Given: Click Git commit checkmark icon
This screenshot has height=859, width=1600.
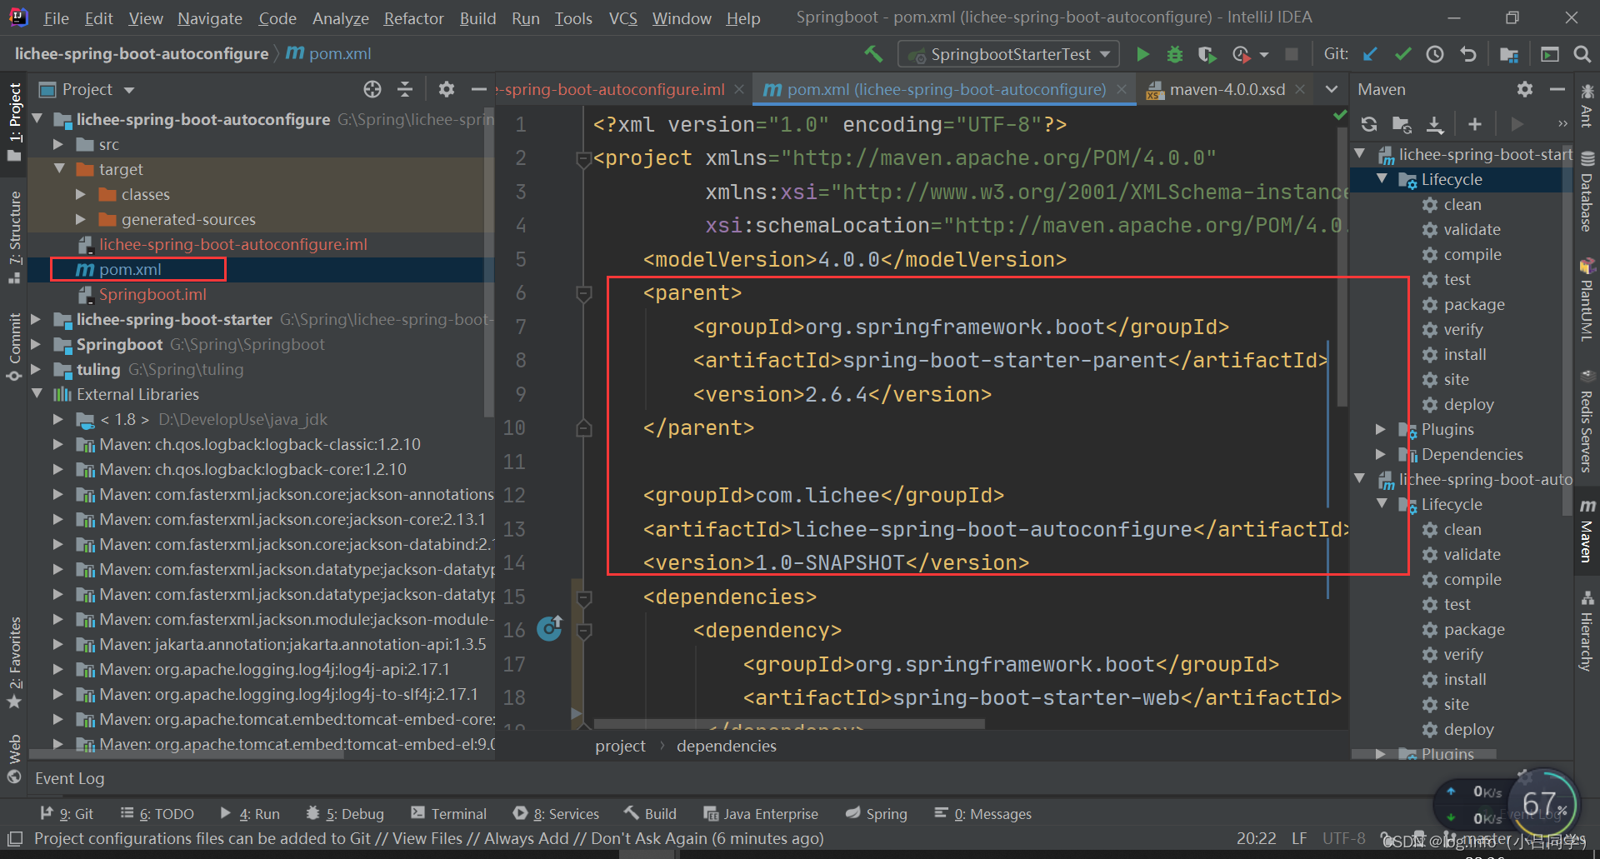Looking at the screenshot, I should (x=1403, y=54).
